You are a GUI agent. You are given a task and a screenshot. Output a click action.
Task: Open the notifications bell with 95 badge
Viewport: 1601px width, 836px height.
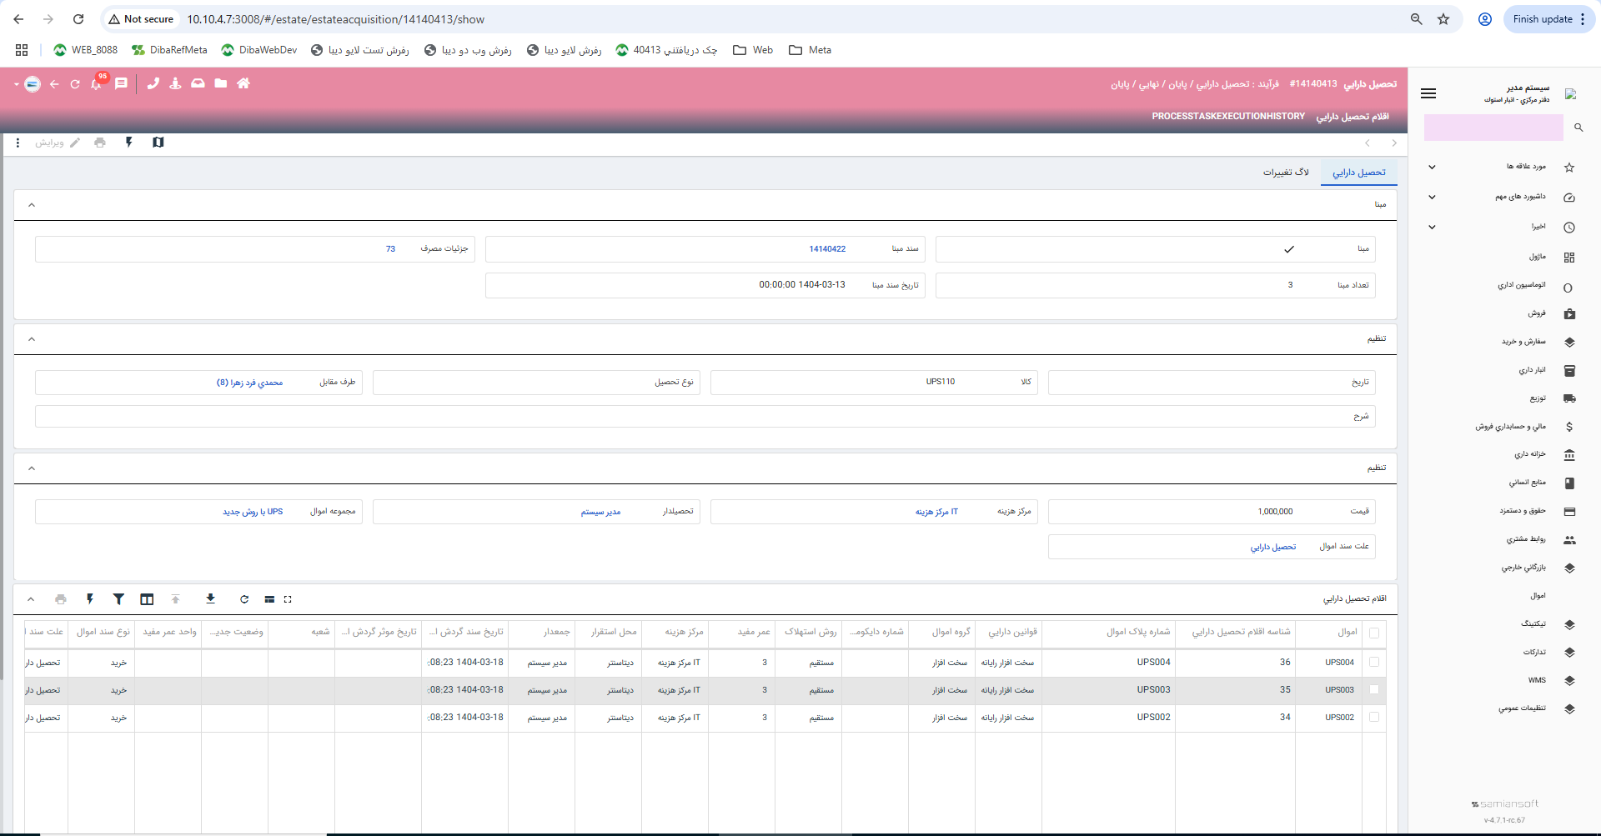[97, 84]
